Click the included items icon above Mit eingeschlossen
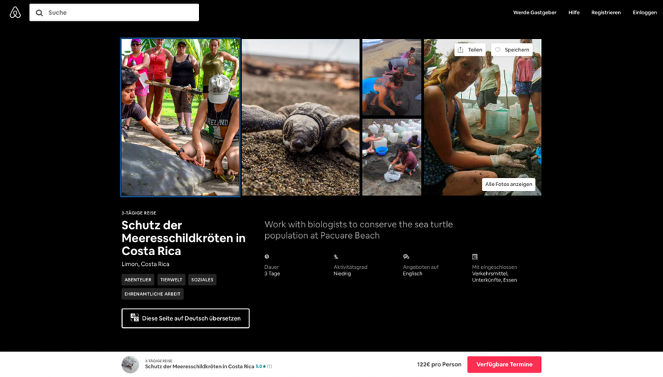663x377 pixels. click(x=475, y=257)
